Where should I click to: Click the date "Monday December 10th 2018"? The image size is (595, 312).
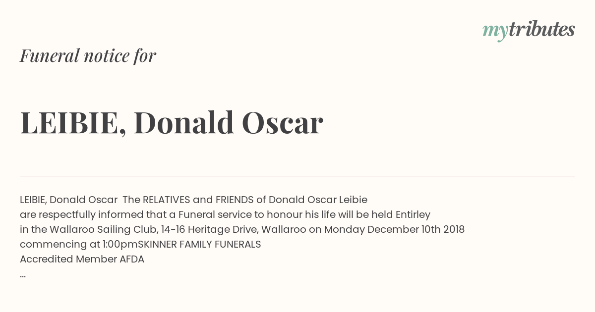[394, 229]
